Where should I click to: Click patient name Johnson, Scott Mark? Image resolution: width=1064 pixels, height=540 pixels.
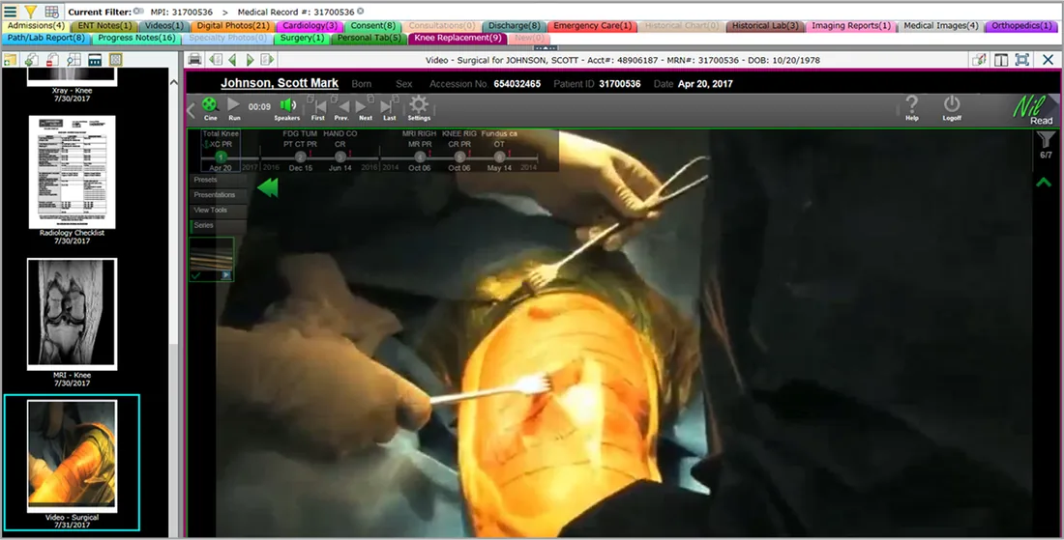(280, 83)
